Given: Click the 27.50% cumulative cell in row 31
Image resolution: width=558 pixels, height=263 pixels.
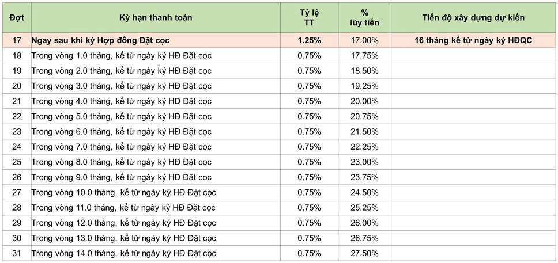Looking at the screenshot, I should click(364, 253).
